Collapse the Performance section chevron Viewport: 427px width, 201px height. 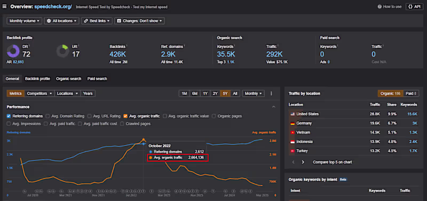[x=274, y=107]
